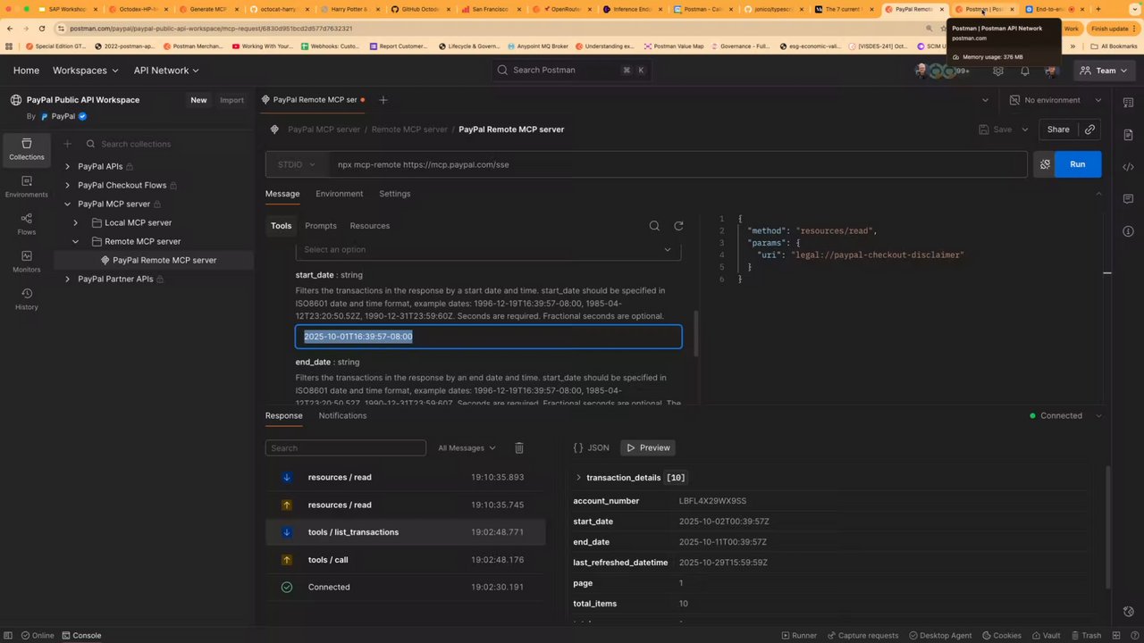Screen dimensions: 1144x643
Task: Click the disconnect icon beside Run
Action: (x=1045, y=164)
